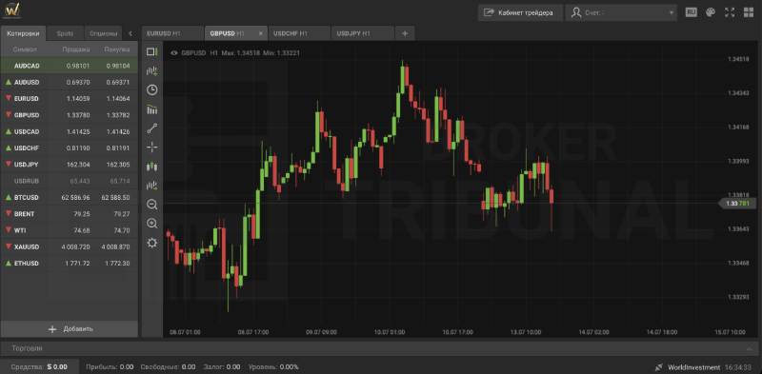
Task: Open the chart objects list icon
Action: 152,186
